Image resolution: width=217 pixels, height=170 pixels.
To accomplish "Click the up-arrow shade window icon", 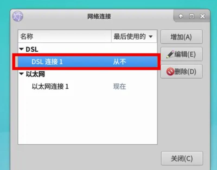I will coord(181,16).
